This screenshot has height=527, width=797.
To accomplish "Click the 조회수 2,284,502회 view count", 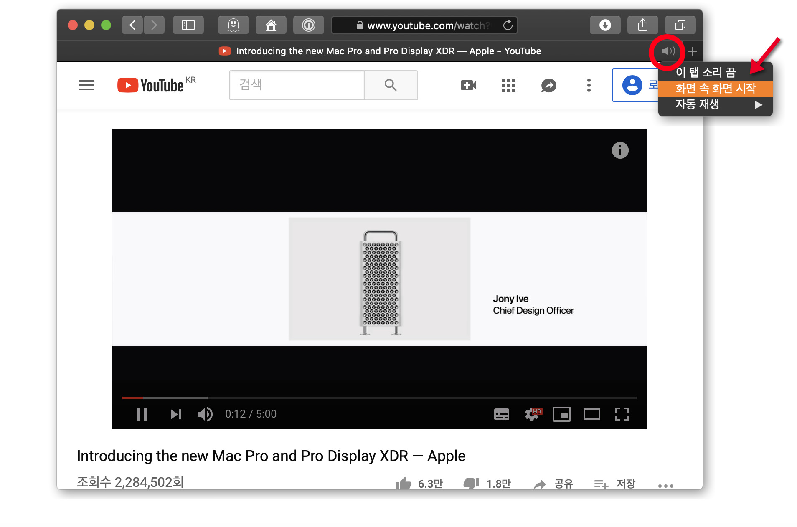I will (130, 482).
